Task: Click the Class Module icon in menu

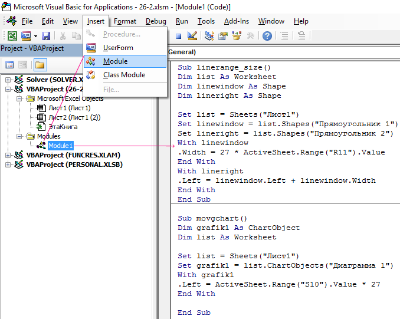Action: coord(91,75)
